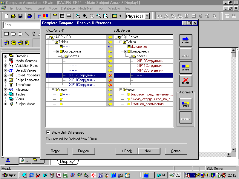This screenshot has height=179, width=239.
Task: Click the yellow arrow on Views row
Action: pos(110,90)
